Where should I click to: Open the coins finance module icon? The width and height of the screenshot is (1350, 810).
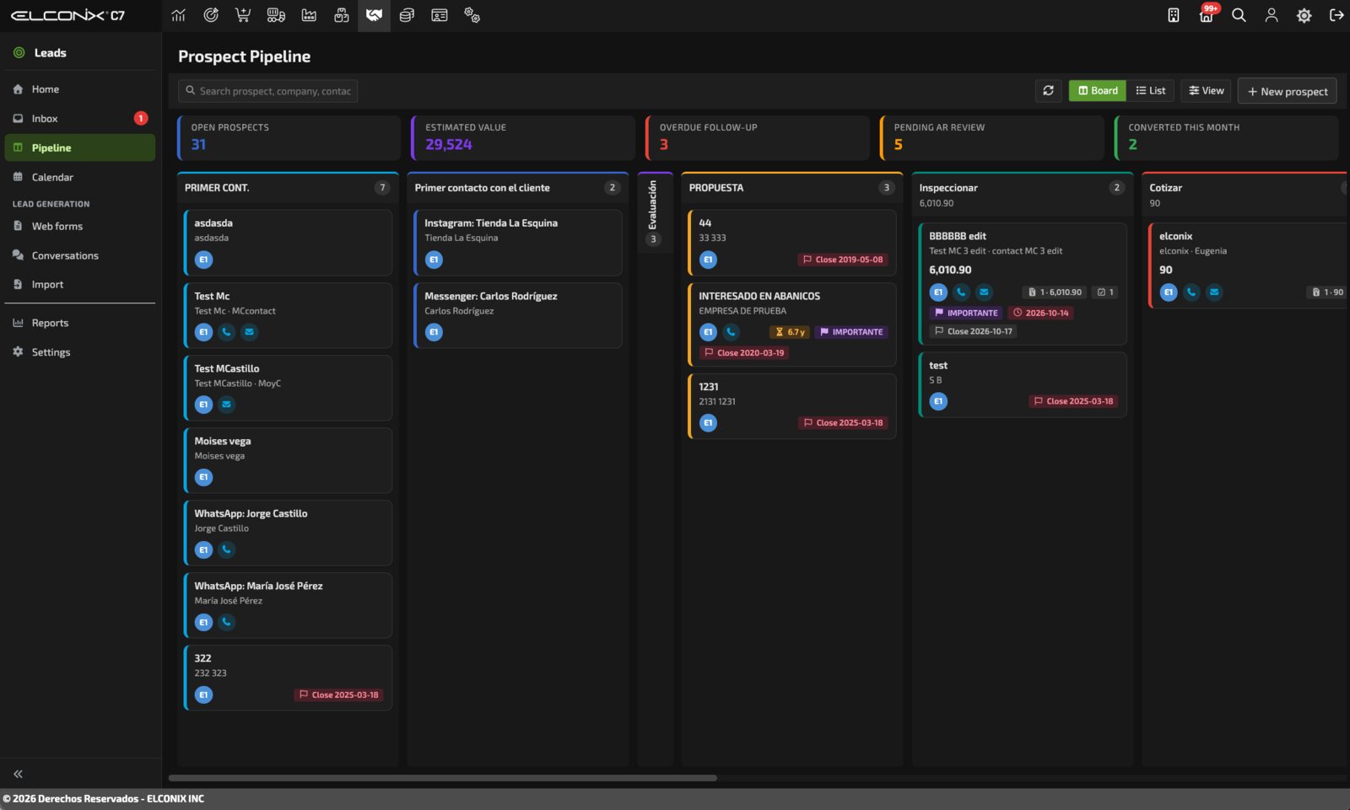coord(407,15)
